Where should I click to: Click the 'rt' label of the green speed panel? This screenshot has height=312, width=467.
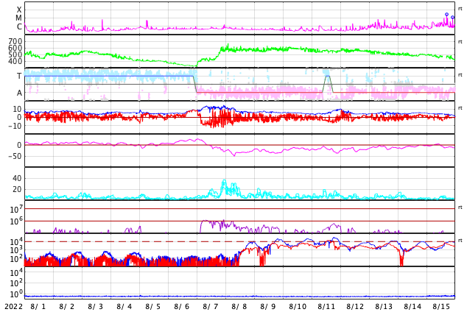460,42
